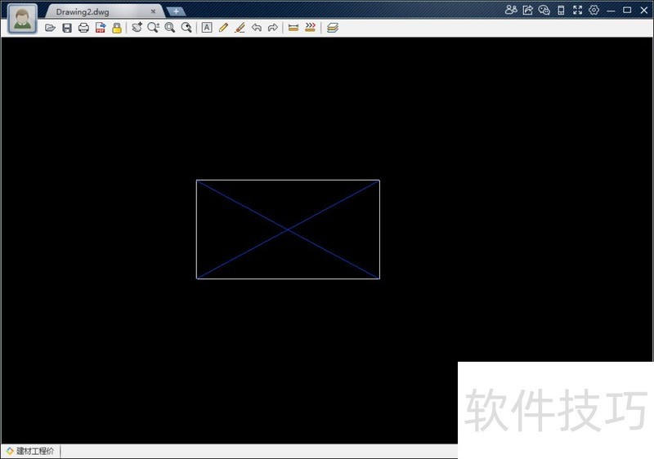Redo the last action
The image size is (654, 459).
[x=273, y=28]
